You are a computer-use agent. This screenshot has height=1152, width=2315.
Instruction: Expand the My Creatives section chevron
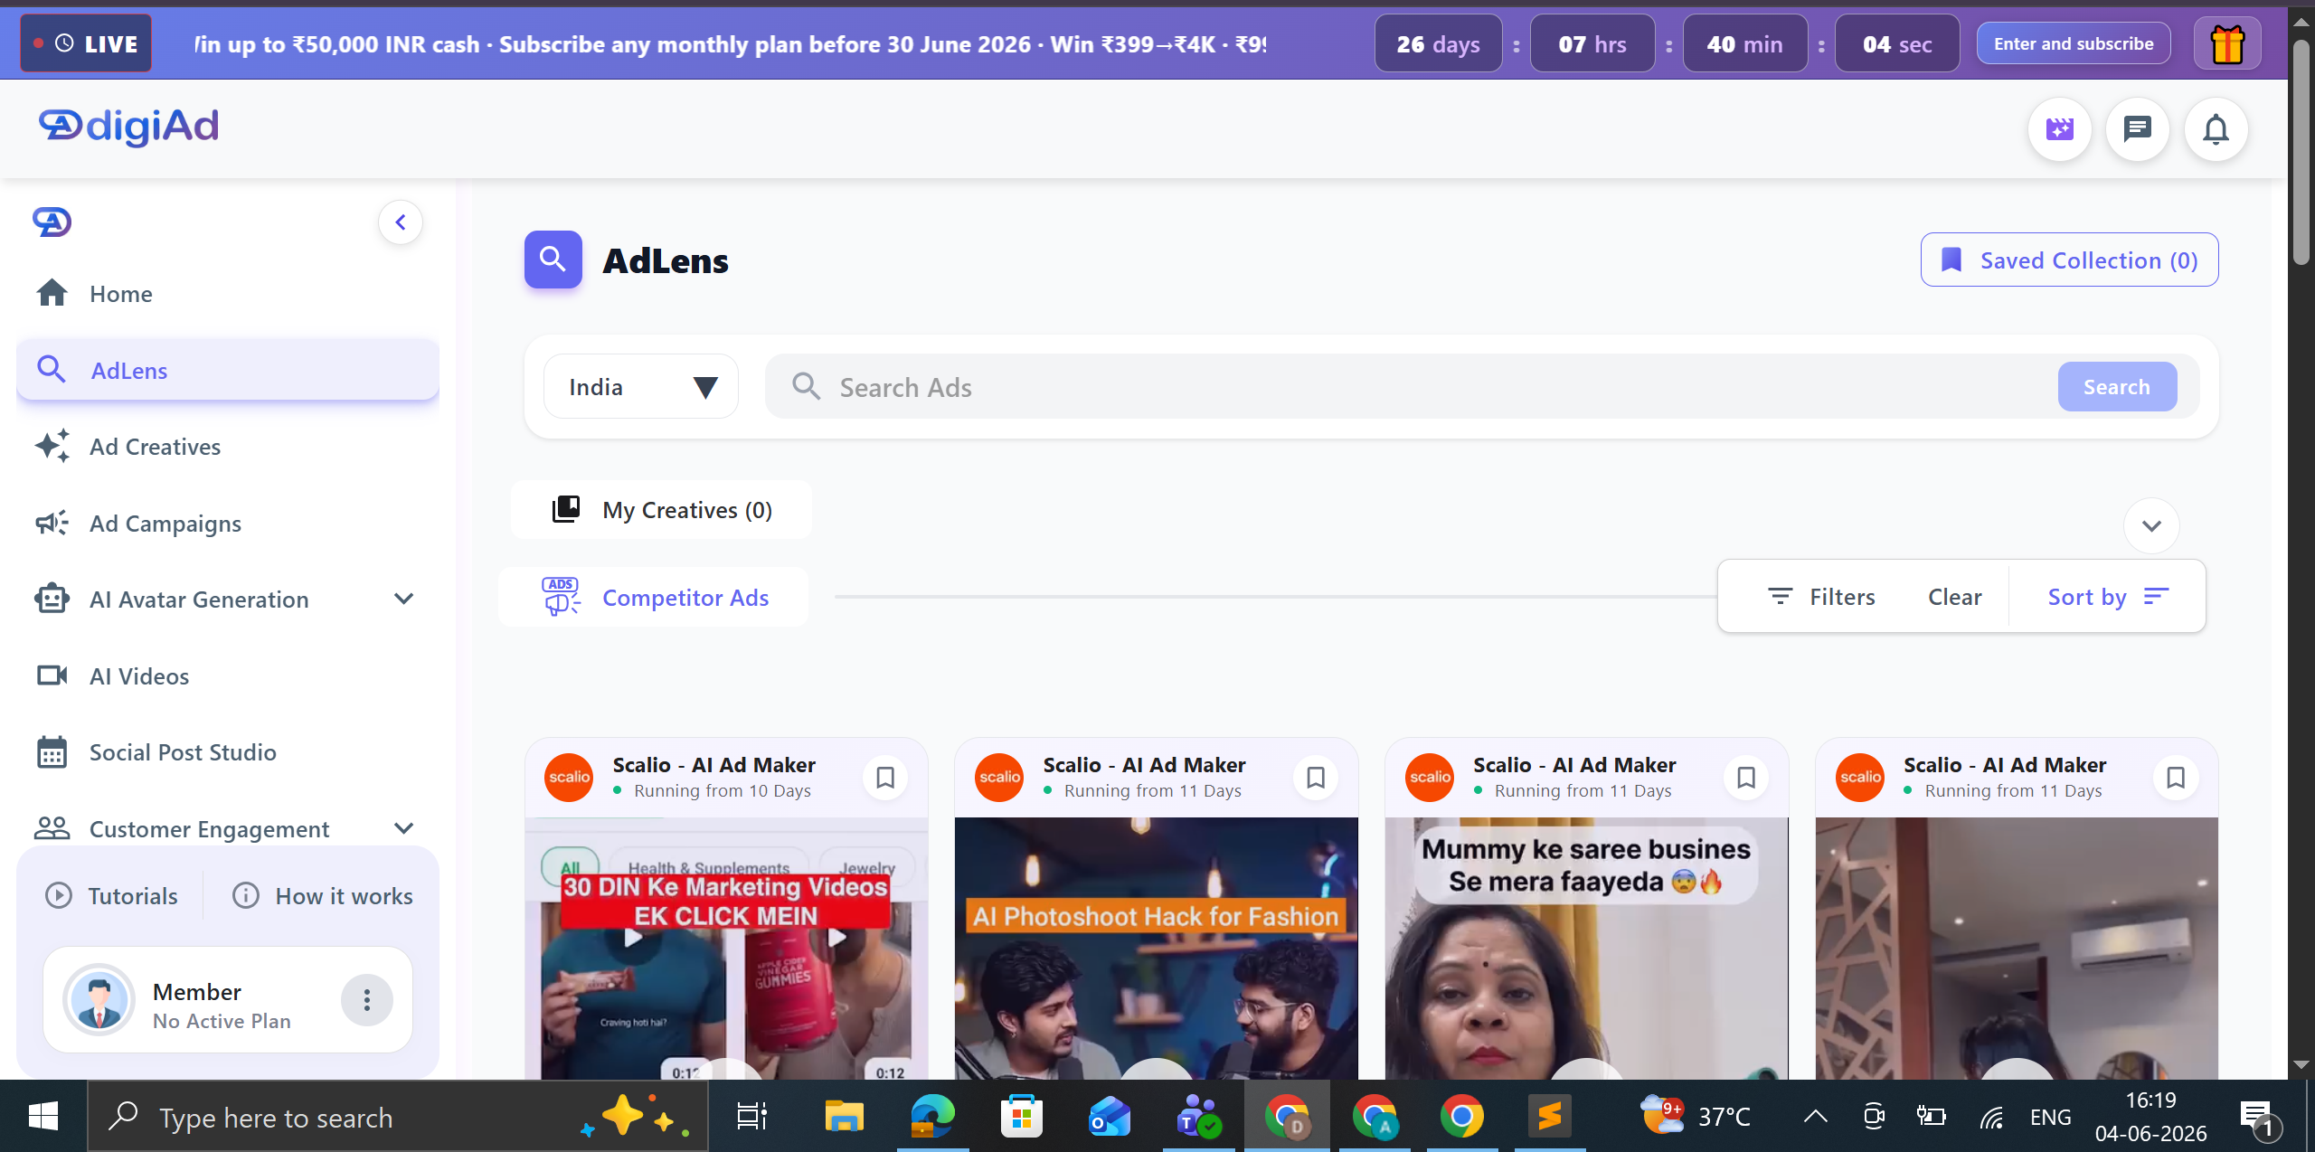pos(2151,525)
